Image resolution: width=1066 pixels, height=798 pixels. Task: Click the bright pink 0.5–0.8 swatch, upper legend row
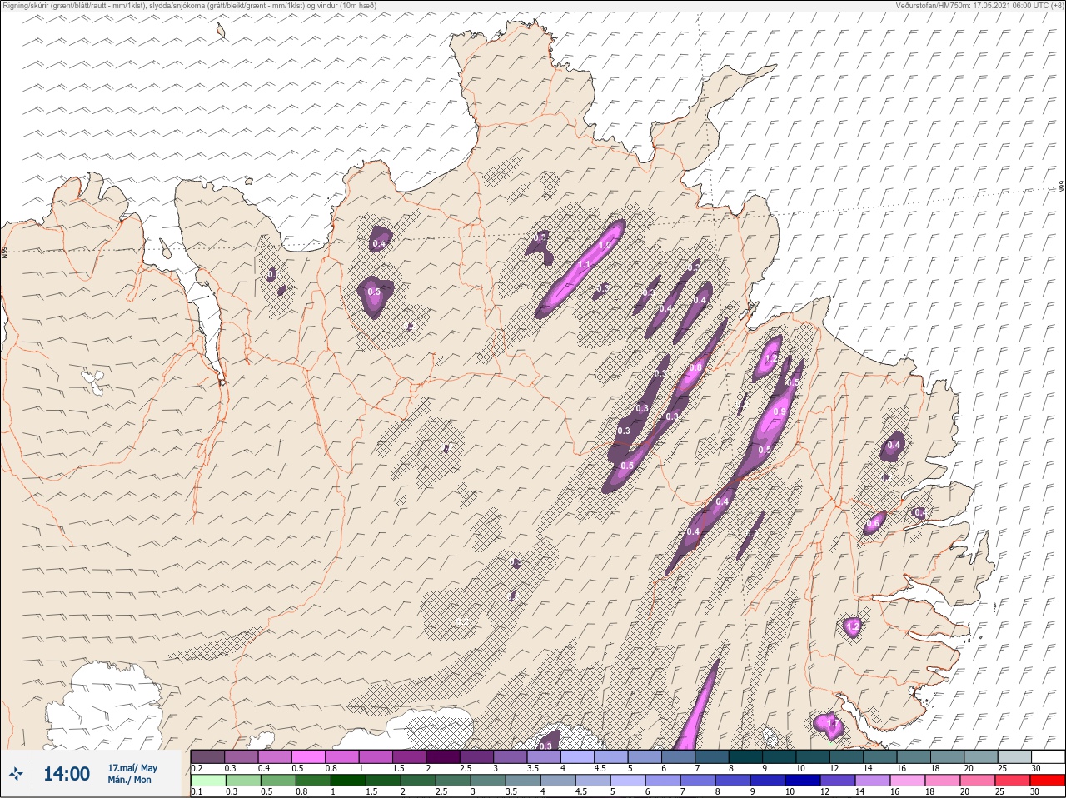pos(309,756)
